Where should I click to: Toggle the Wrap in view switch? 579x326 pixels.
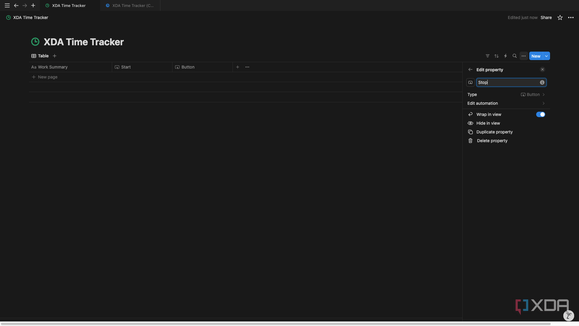tap(541, 114)
